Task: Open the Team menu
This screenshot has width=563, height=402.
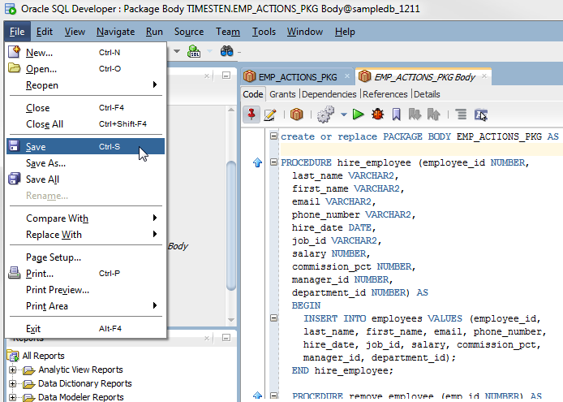Action: [228, 32]
